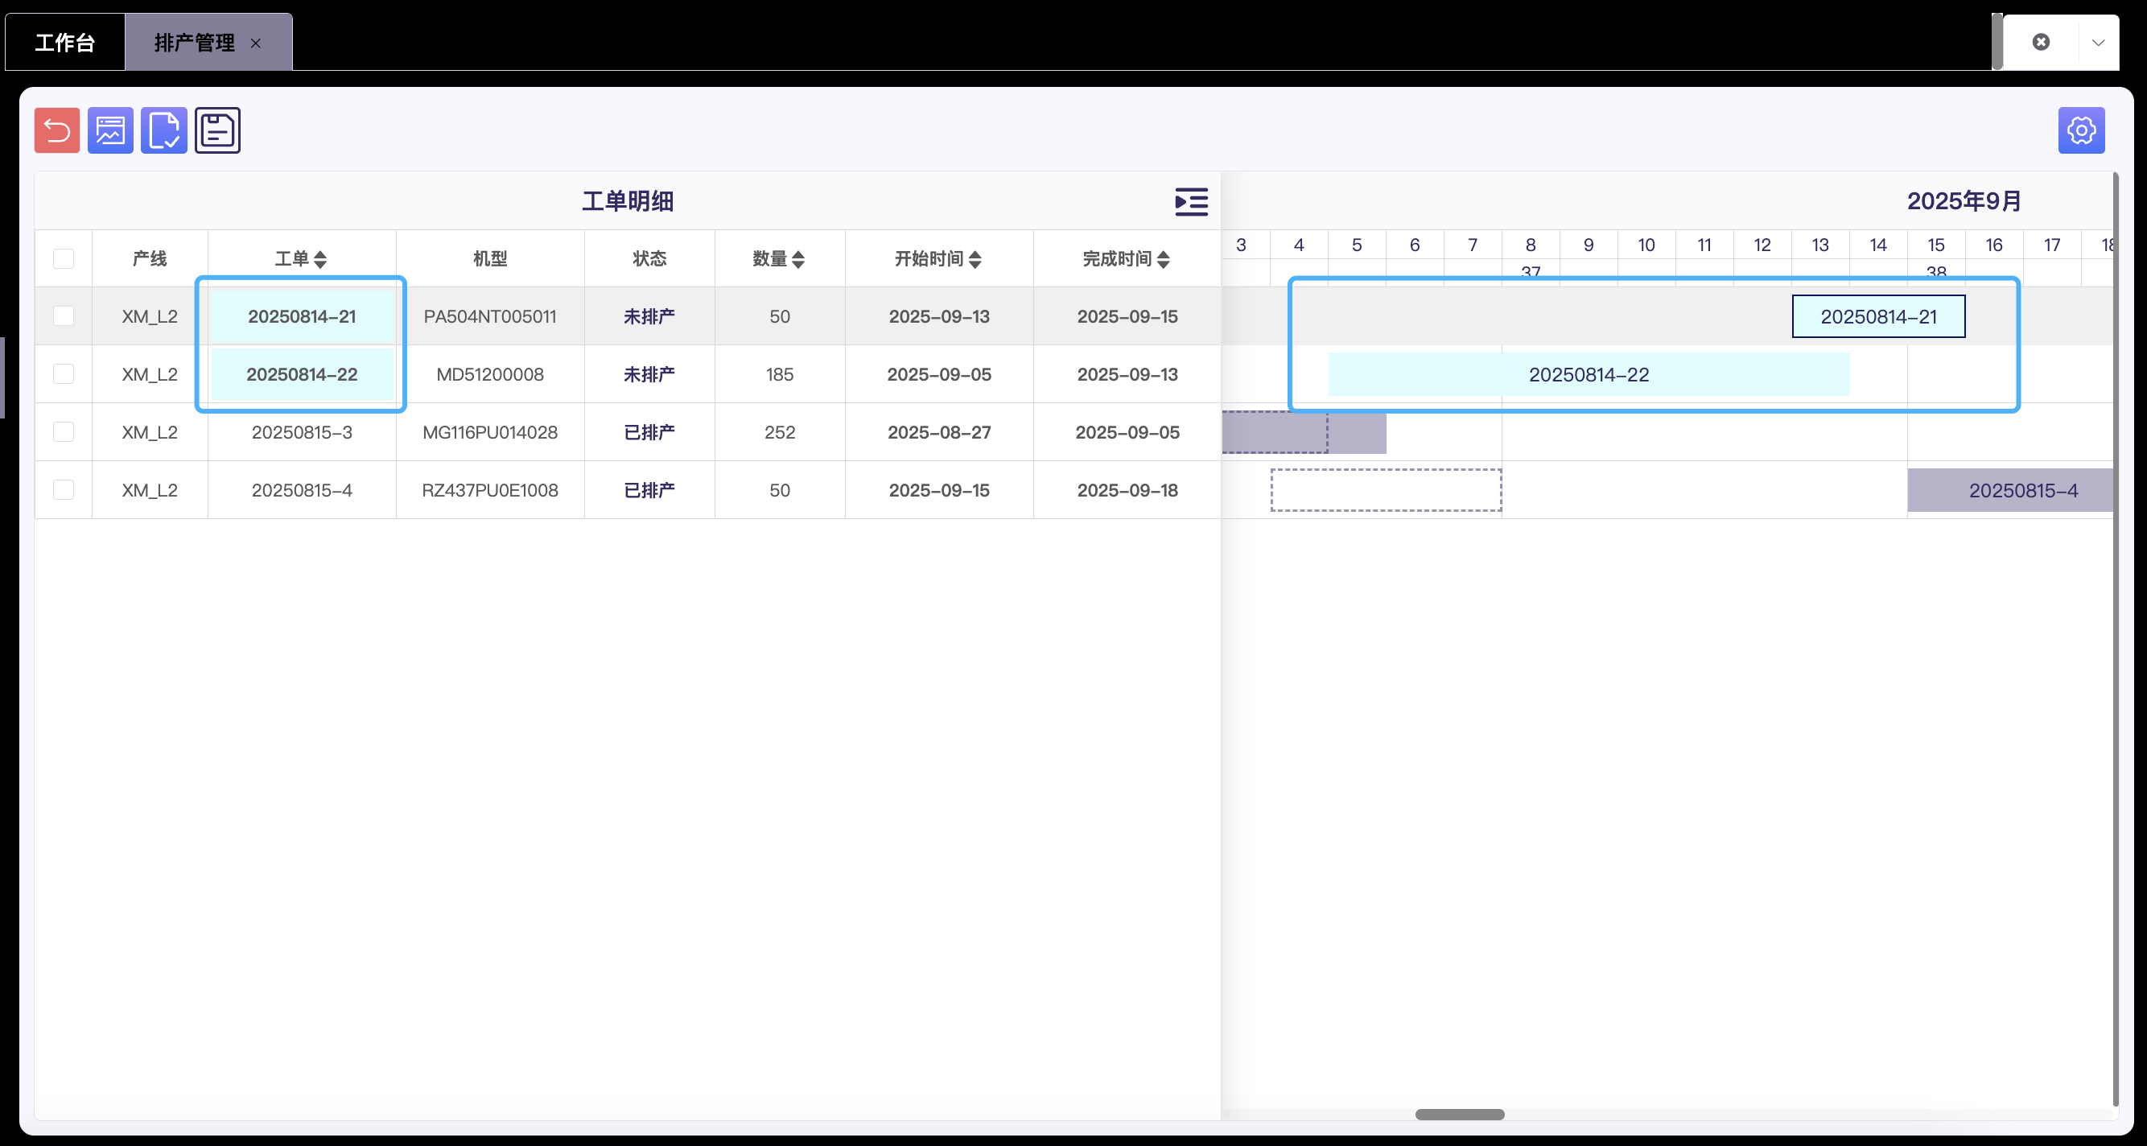Collapse the 工单明细 panel with indent icon
The height and width of the screenshot is (1146, 2147).
(1191, 202)
